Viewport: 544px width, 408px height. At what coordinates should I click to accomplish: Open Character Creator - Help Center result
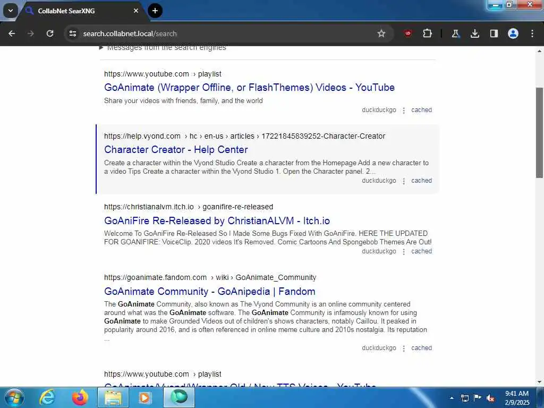click(176, 149)
